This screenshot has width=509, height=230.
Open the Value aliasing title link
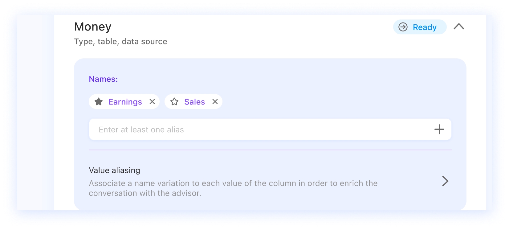click(x=114, y=170)
